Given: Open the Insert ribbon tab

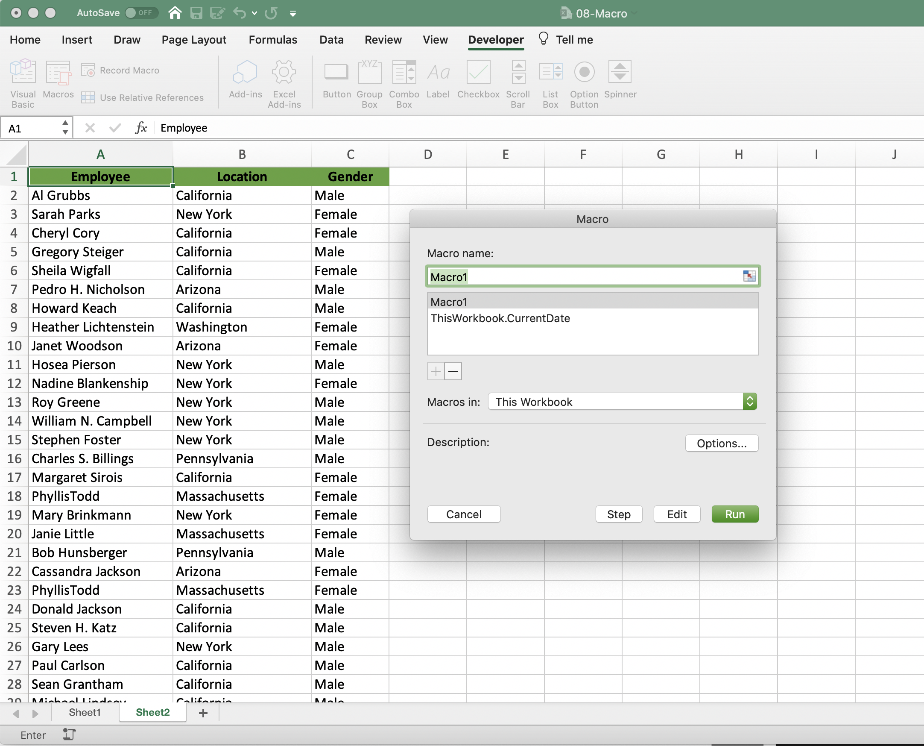Looking at the screenshot, I should point(77,40).
